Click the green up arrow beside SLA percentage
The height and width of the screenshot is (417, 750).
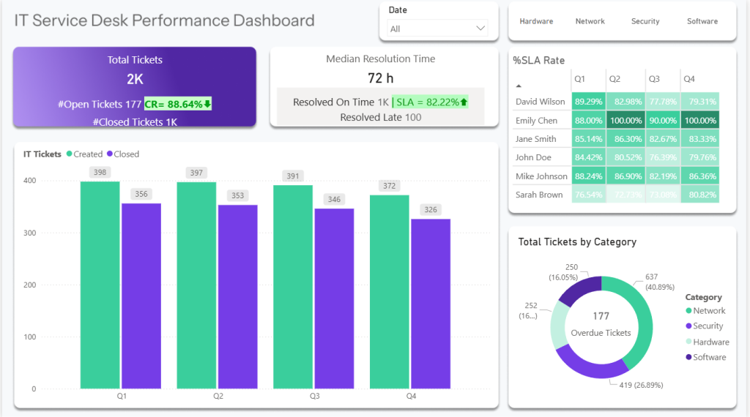[464, 102]
